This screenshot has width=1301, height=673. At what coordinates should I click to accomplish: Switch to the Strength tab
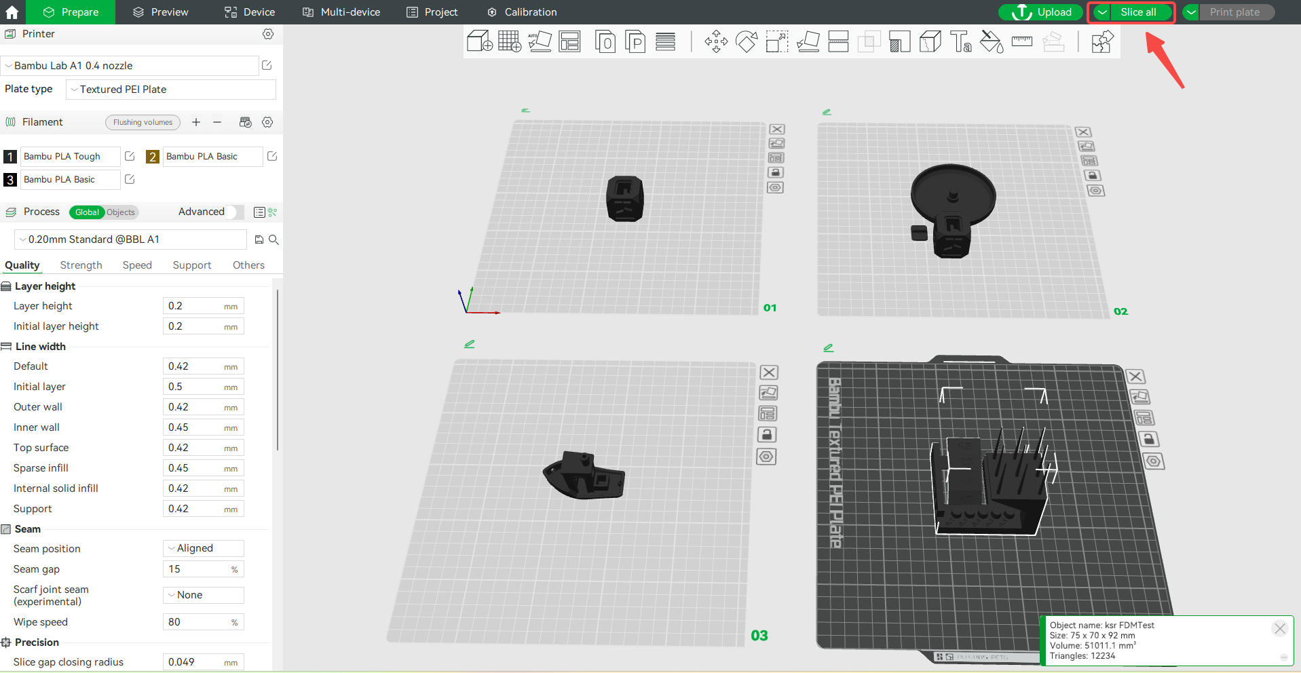[81, 265]
